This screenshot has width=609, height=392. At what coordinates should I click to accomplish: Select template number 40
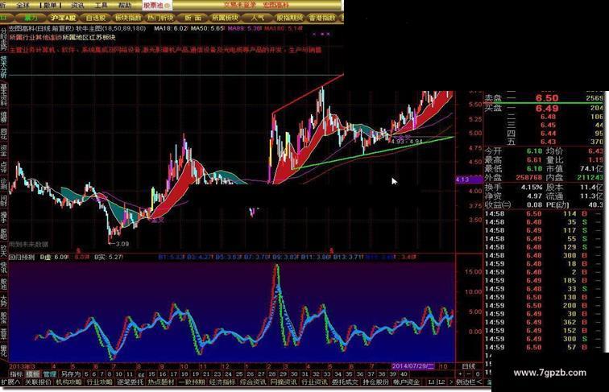click(x=404, y=374)
